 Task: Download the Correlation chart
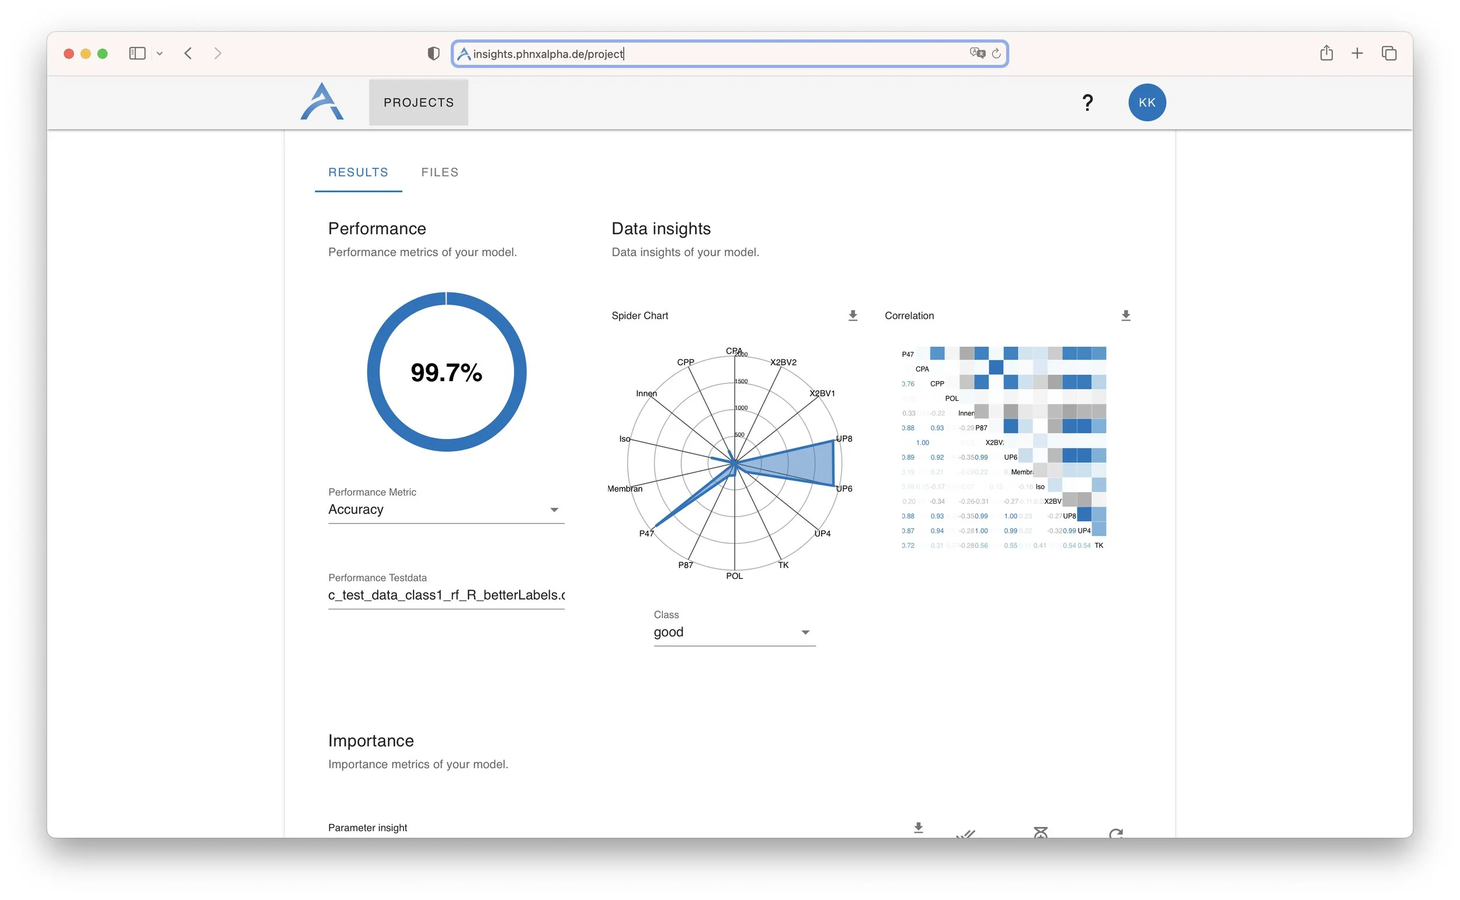click(1125, 316)
